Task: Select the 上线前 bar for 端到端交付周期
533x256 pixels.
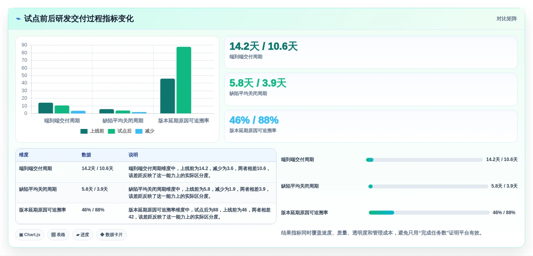Action: (46, 108)
